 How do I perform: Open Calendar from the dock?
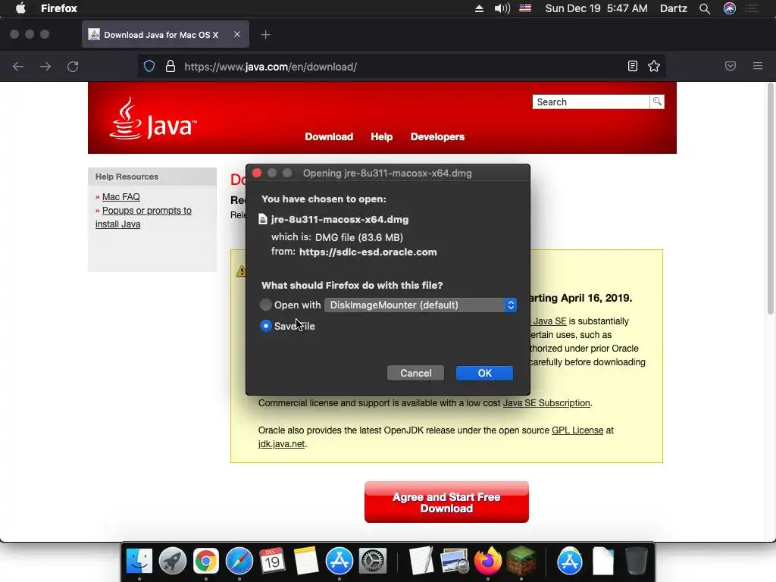272,562
